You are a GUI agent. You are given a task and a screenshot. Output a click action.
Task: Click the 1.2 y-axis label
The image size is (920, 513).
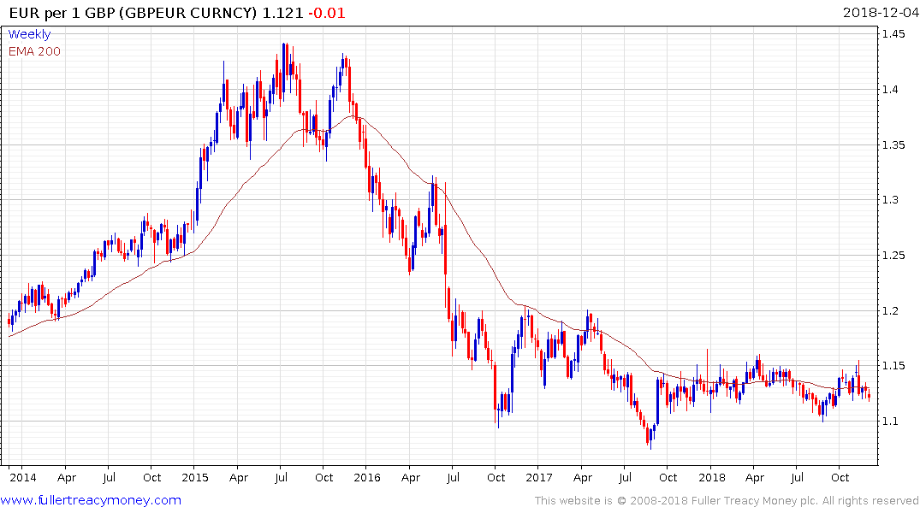(890, 310)
